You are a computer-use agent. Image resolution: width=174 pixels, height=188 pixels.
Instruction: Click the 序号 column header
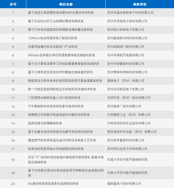(x=13, y=4)
